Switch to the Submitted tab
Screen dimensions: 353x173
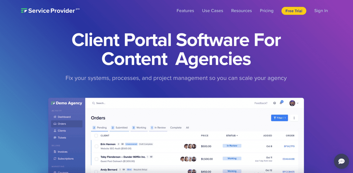point(119,128)
